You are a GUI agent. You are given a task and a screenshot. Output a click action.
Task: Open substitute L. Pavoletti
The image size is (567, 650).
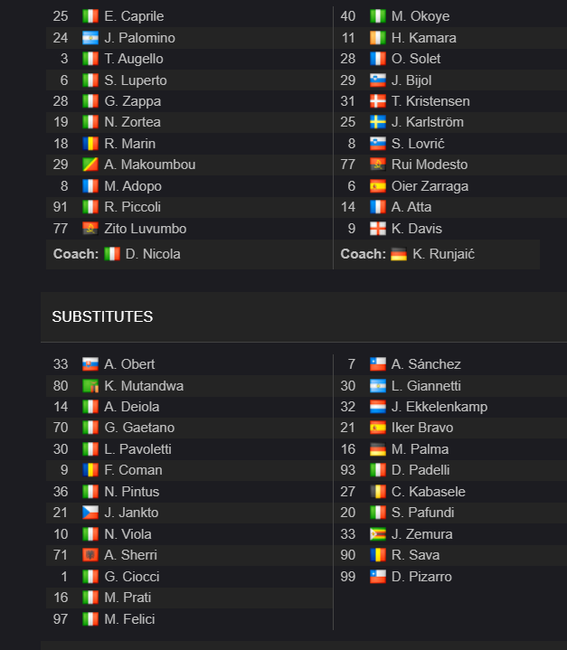coord(137,449)
